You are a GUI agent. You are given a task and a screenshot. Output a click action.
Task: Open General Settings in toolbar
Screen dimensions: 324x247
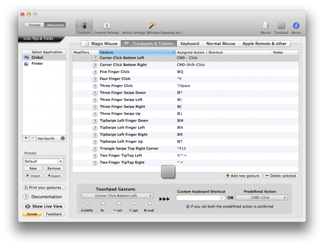pyautogui.click(x=106, y=28)
